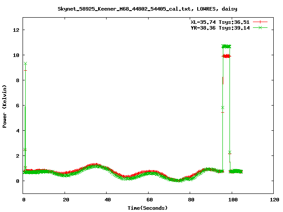
Task: Click the y-axis tick label 8
Action: coord(18,80)
